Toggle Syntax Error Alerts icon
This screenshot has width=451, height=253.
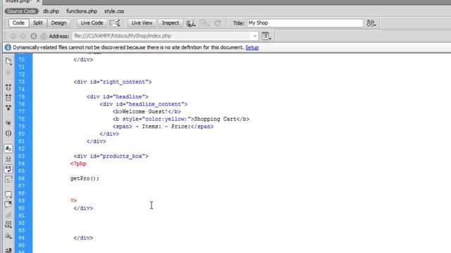click(x=8, y=179)
